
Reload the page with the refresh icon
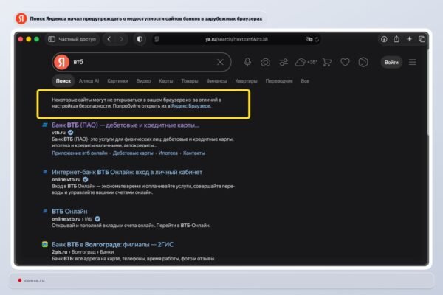coord(317,39)
